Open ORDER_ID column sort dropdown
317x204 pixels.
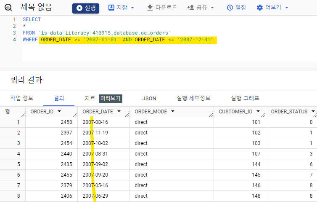[x=59, y=111]
